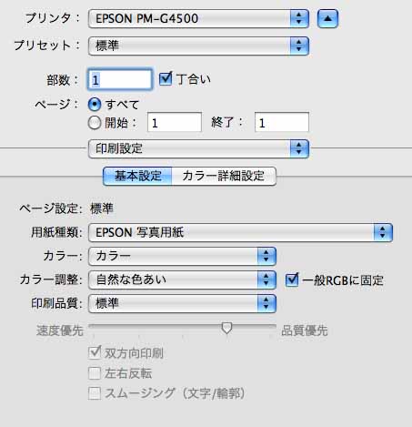
Task: Open the 用紙種類 popup showing EPSON 写真用紙
Action: click(240, 232)
